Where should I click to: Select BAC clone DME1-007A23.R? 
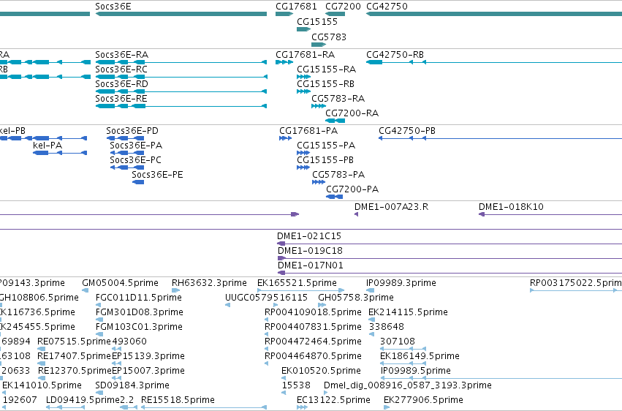pos(392,207)
